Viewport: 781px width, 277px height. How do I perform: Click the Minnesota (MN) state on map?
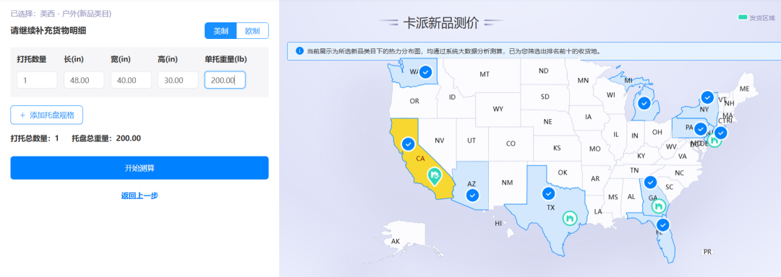[583, 80]
